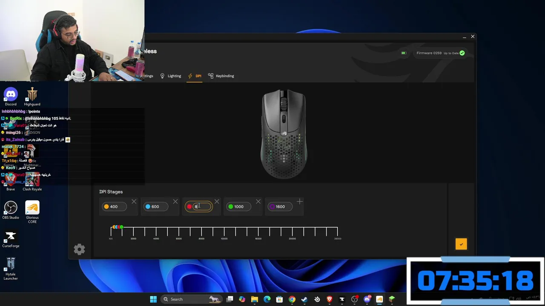The width and height of the screenshot is (545, 306).
Task: Minimize the Glorious Core window
Action: [464, 37]
